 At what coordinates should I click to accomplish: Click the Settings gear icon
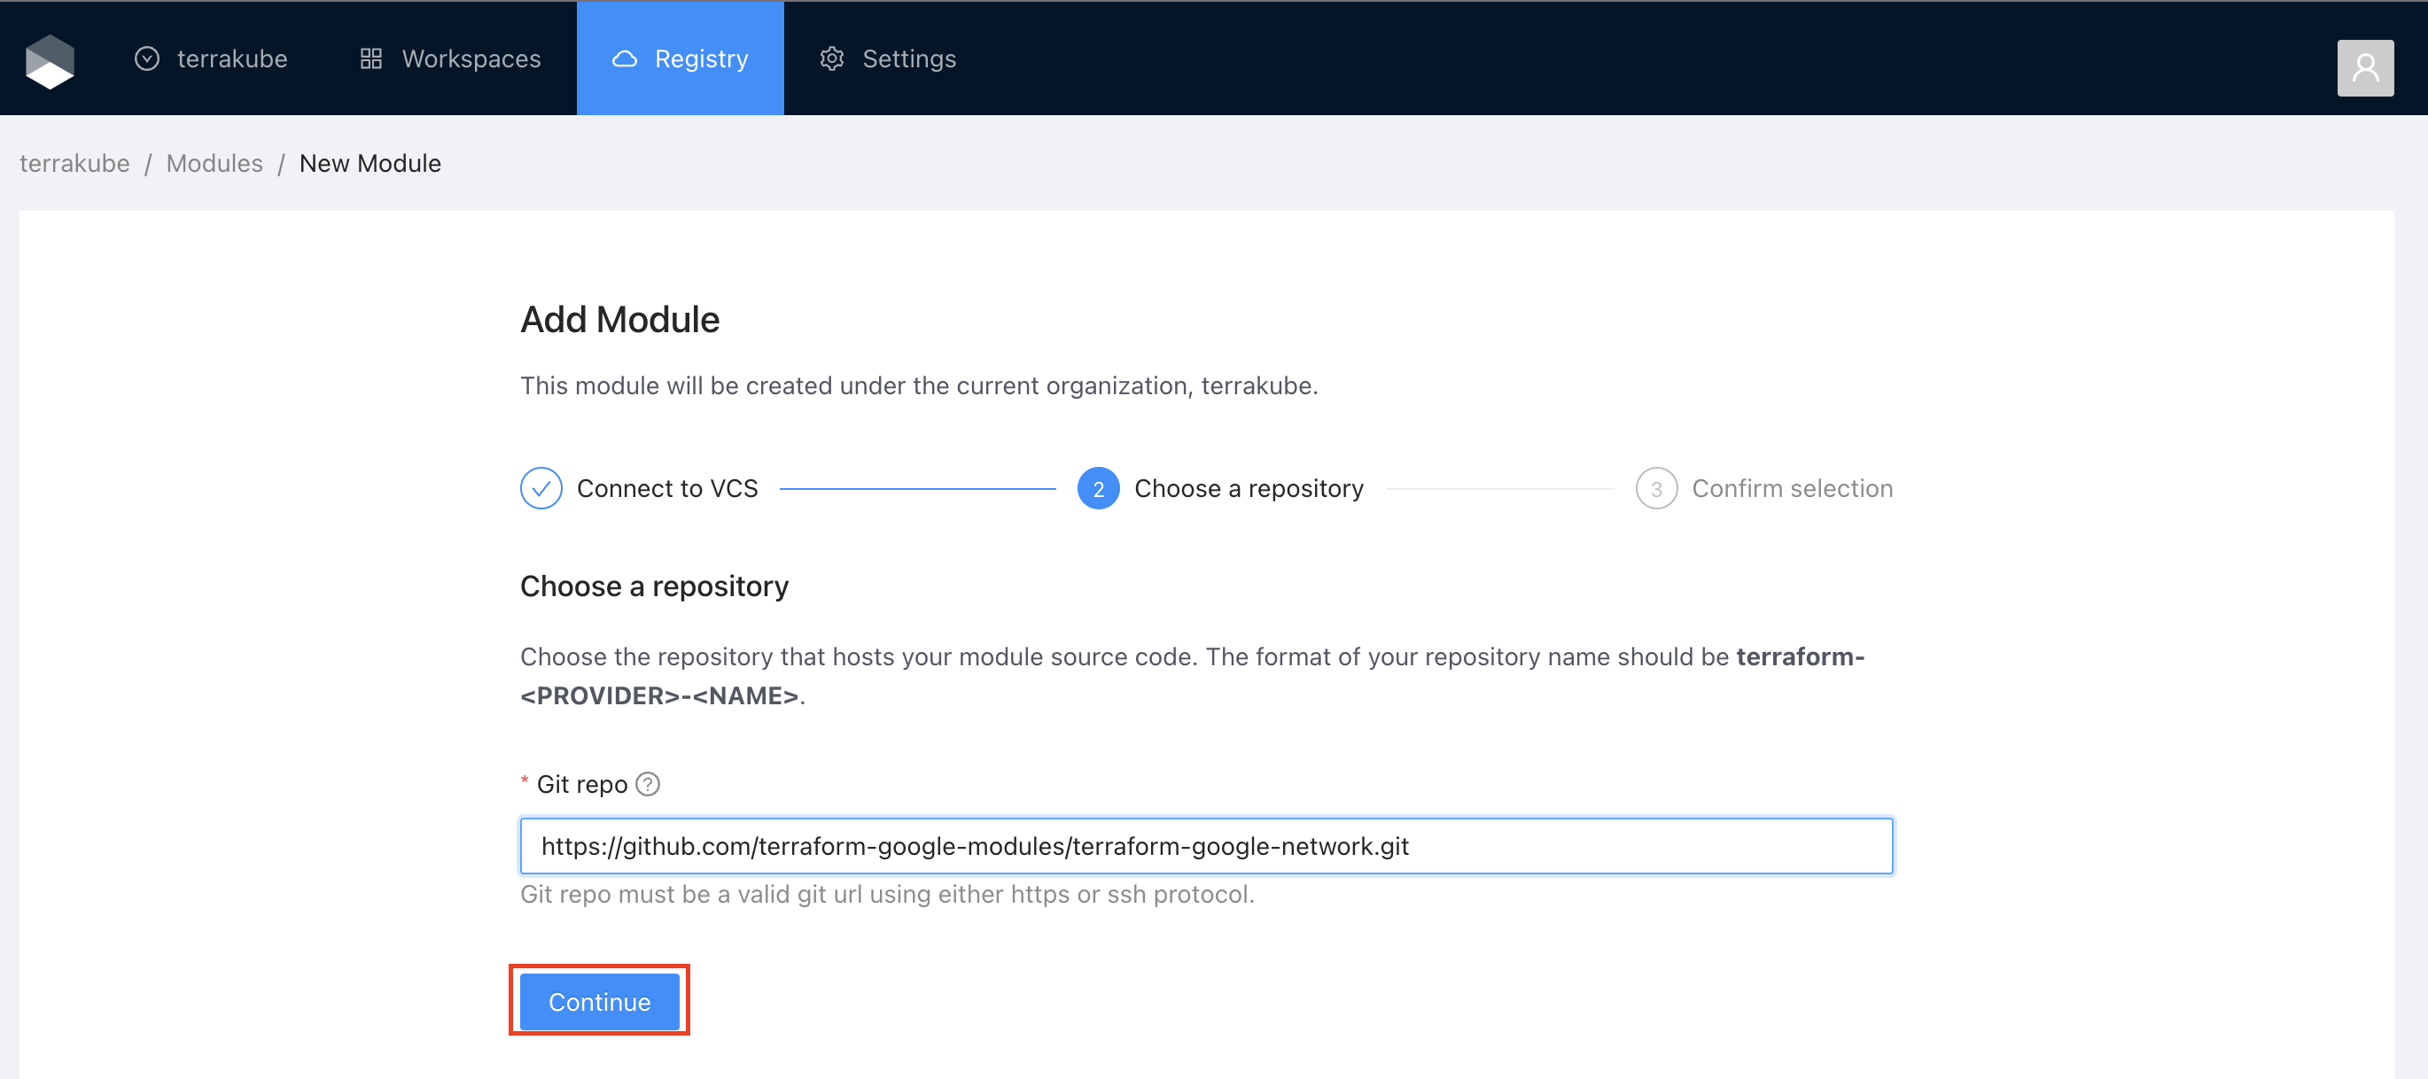point(831,58)
